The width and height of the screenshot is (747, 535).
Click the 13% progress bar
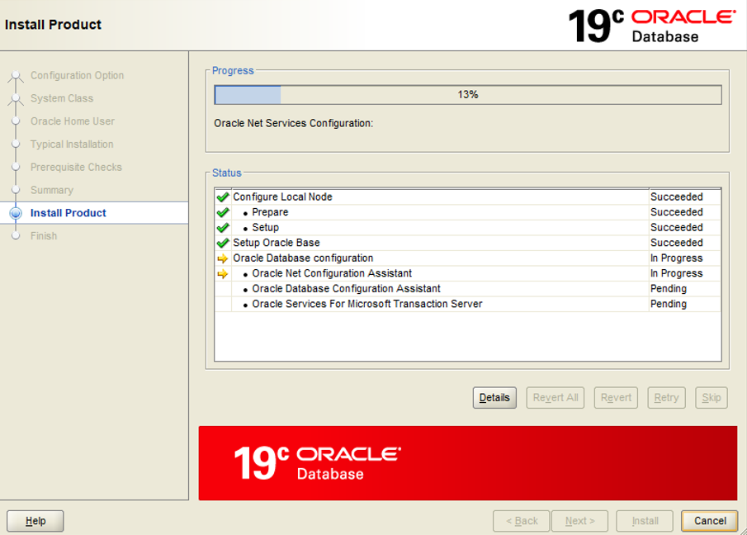pos(468,94)
